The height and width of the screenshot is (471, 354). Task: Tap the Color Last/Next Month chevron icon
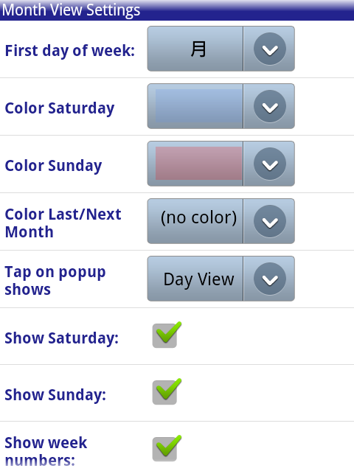[x=270, y=221]
